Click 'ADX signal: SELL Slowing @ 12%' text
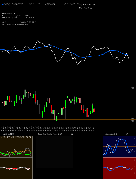136x179 pixels. click(x=15, y=24)
